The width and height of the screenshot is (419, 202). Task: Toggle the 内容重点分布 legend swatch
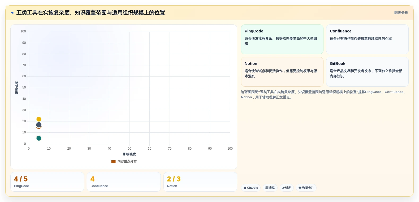tap(113, 162)
